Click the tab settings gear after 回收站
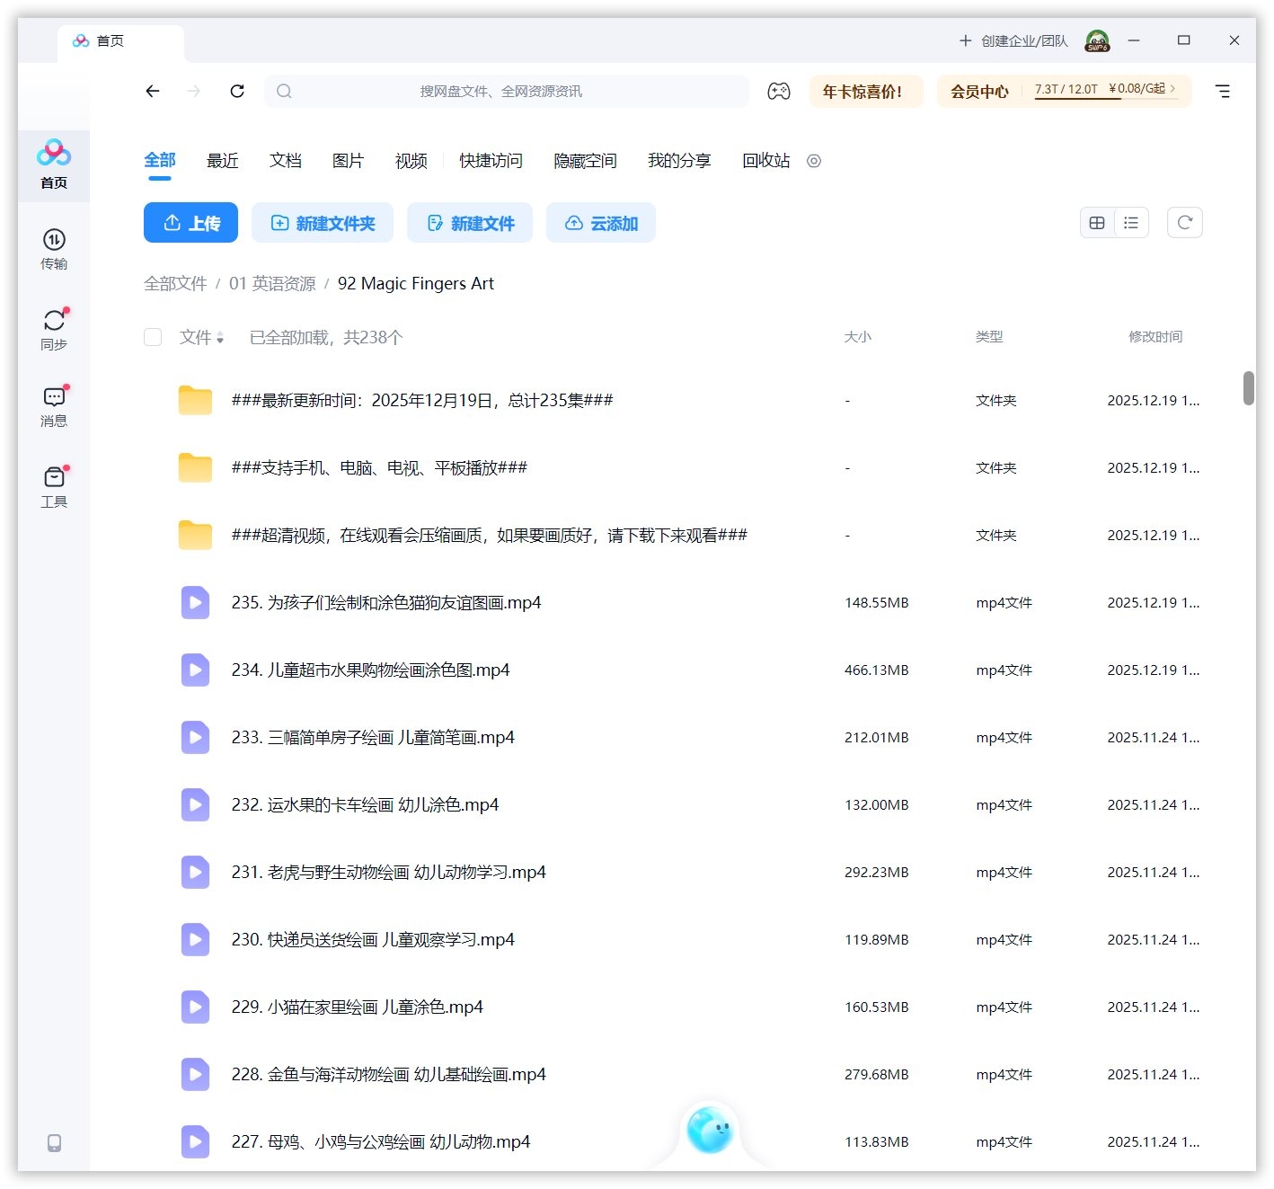 pos(814,161)
